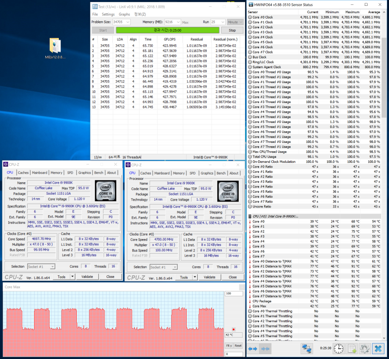Open Memory (MB) dropdown showing 9216
The height and width of the screenshot is (359, 389).
pyautogui.click(x=178, y=22)
